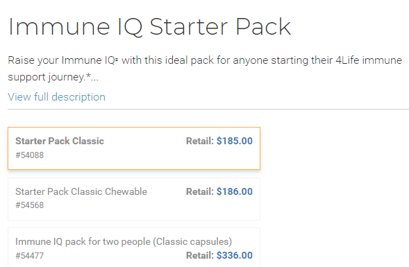Viewport: 409px width, 267px height.
Task: Click item number #54088
Action: [29, 155]
